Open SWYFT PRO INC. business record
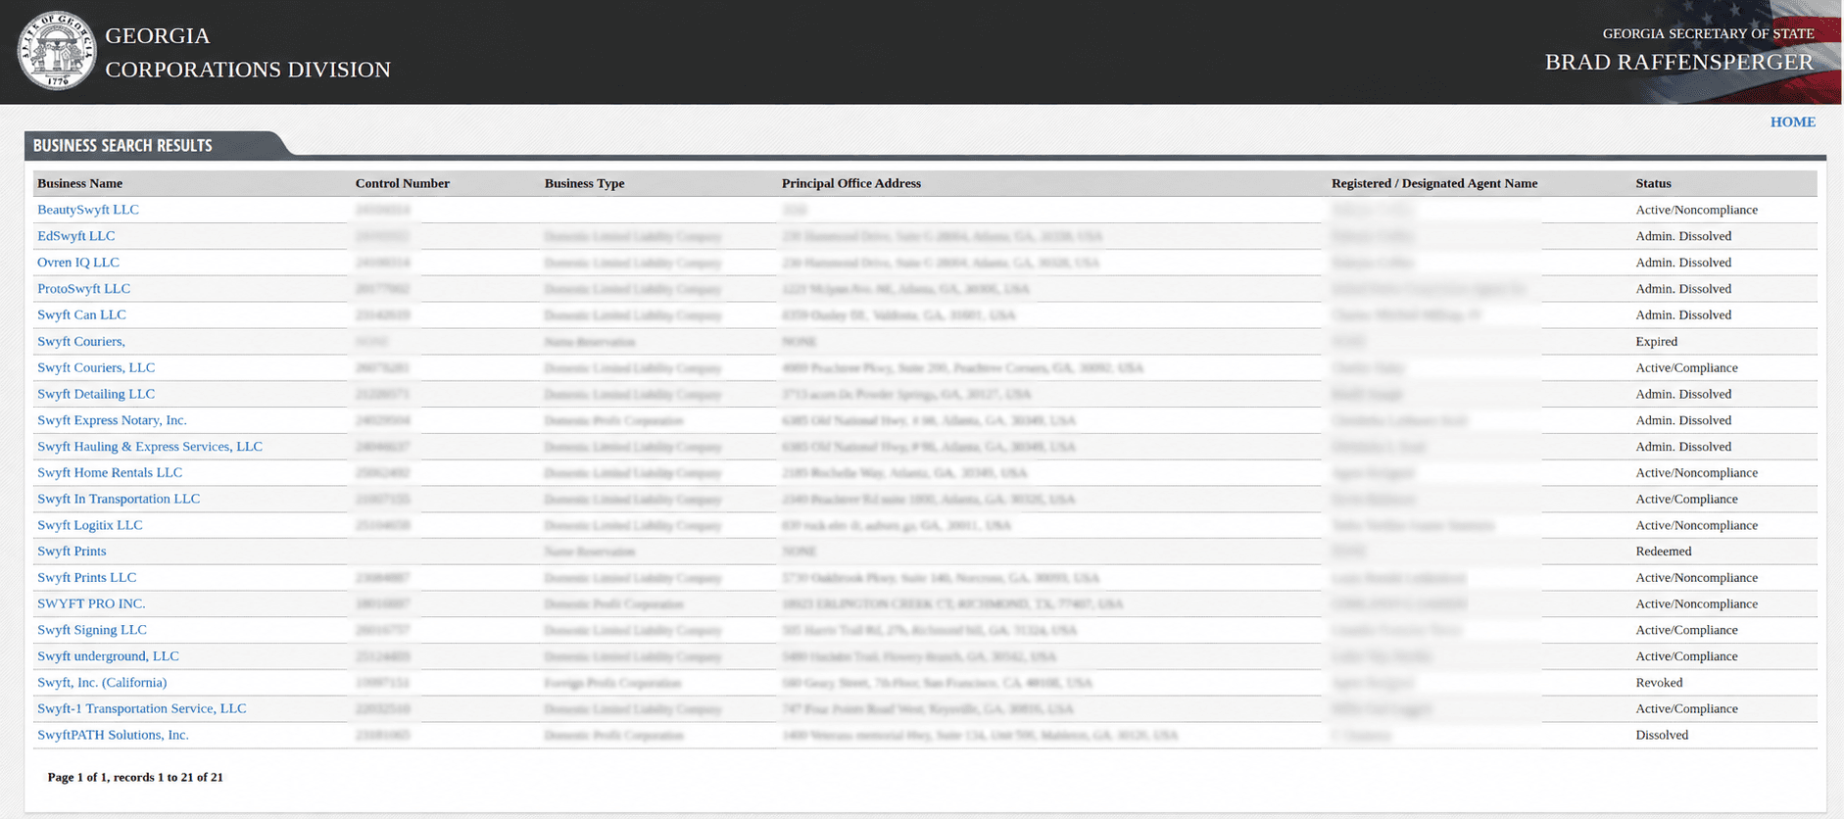 [91, 603]
